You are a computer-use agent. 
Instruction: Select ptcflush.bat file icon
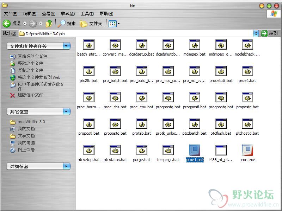click(x=221, y=124)
